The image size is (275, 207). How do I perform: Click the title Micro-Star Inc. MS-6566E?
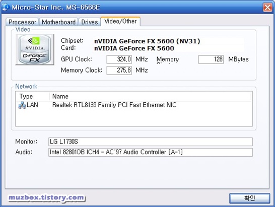[56, 8]
